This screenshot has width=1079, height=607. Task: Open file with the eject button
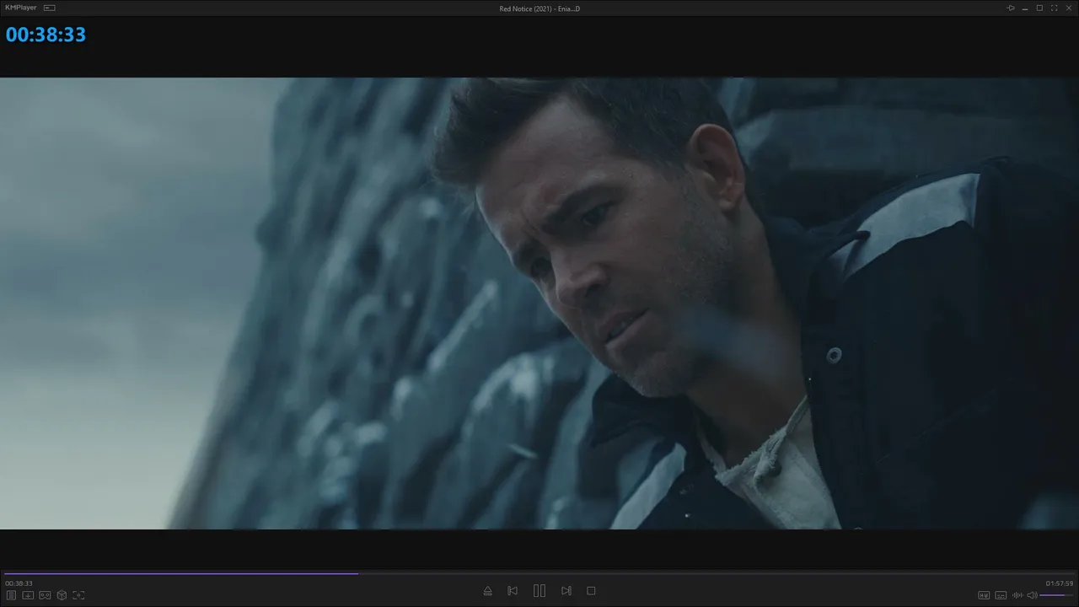click(487, 591)
